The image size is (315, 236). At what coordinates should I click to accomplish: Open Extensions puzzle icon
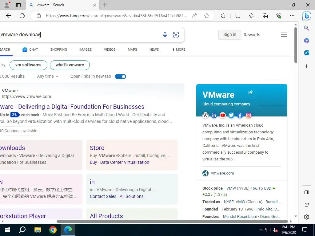pyautogui.click(x=223, y=16)
